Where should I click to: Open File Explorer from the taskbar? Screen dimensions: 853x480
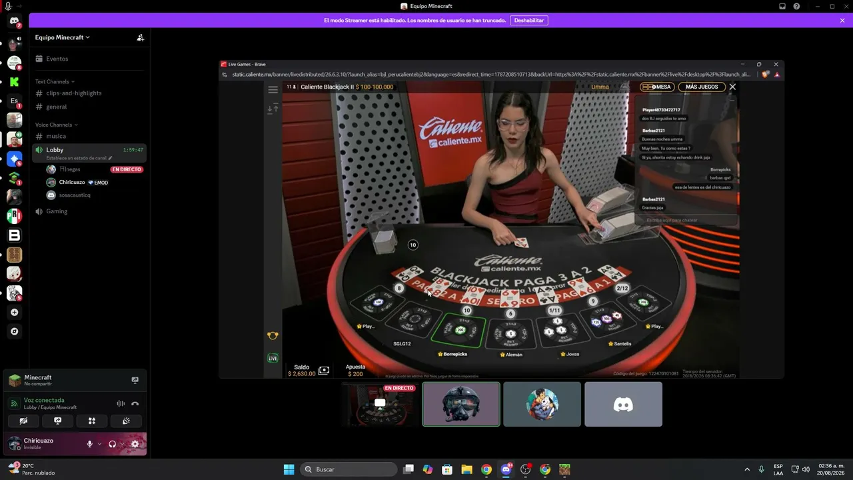(x=466, y=469)
